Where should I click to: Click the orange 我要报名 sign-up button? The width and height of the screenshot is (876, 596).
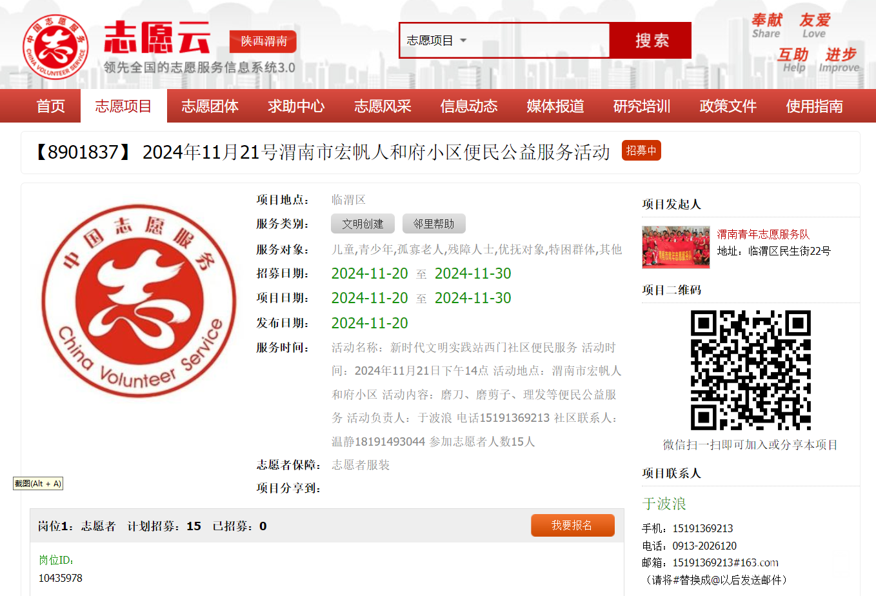[572, 526]
